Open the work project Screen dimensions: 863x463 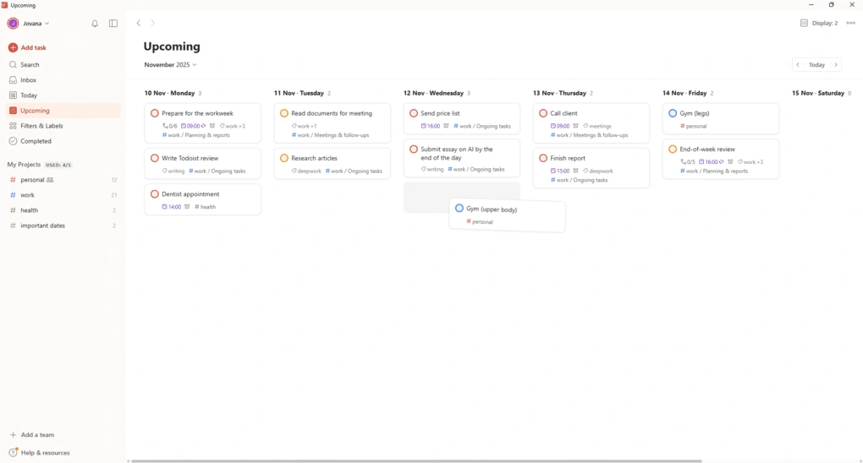(x=63, y=195)
